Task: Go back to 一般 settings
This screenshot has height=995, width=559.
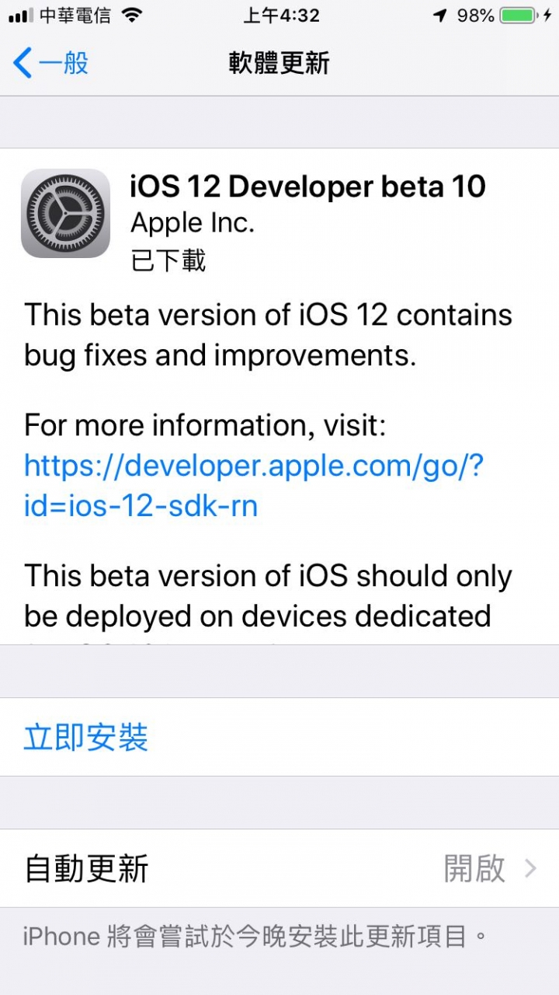Action: (x=62, y=63)
